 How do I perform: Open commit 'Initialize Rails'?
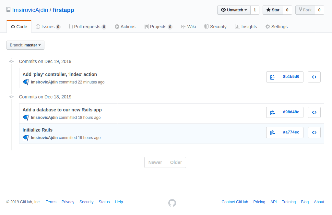pos(38,130)
